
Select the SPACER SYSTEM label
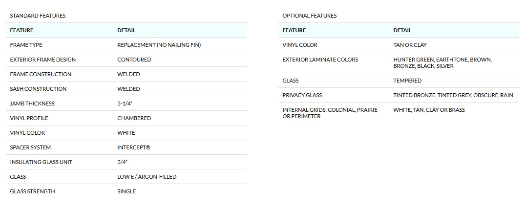tap(30, 147)
